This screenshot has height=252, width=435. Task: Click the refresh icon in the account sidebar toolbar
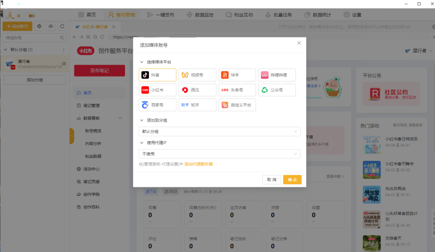pyautogui.click(x=62, y=26)
